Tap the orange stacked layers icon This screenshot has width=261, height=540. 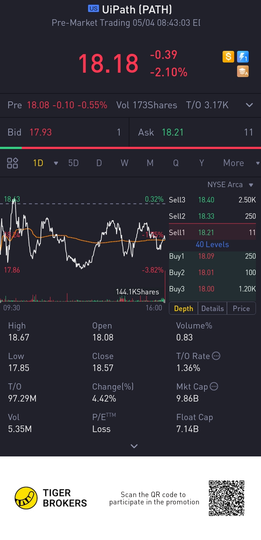[x=243, y=71]
